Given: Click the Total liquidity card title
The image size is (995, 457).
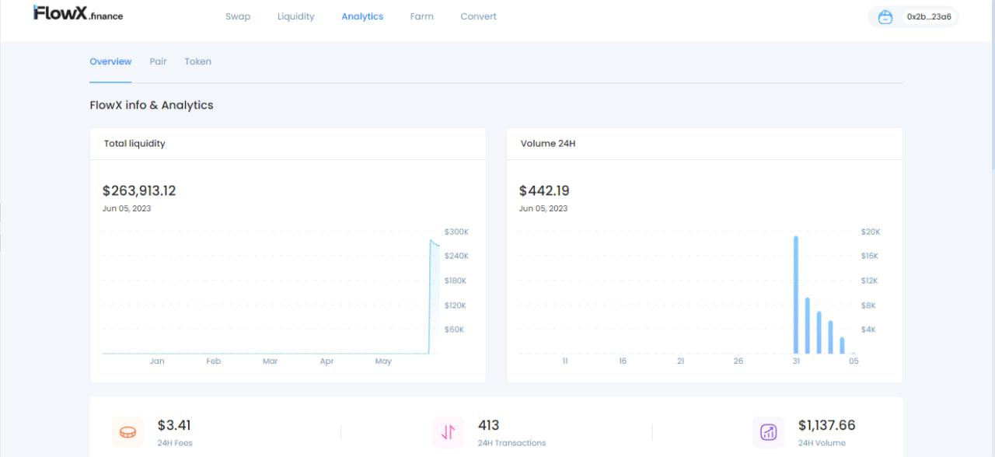Looking at the screenshot, I should [134, 144].
